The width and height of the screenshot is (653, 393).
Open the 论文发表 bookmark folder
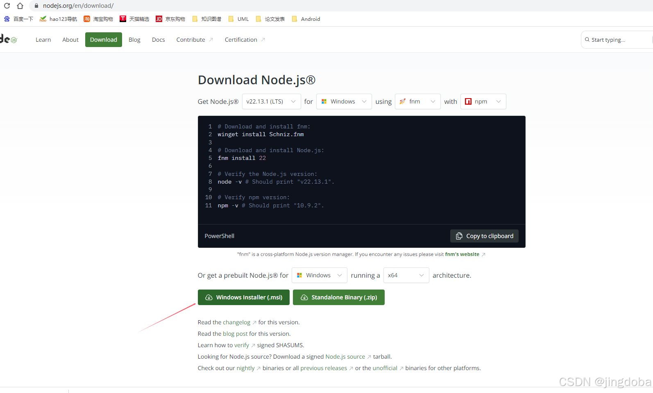270,19
